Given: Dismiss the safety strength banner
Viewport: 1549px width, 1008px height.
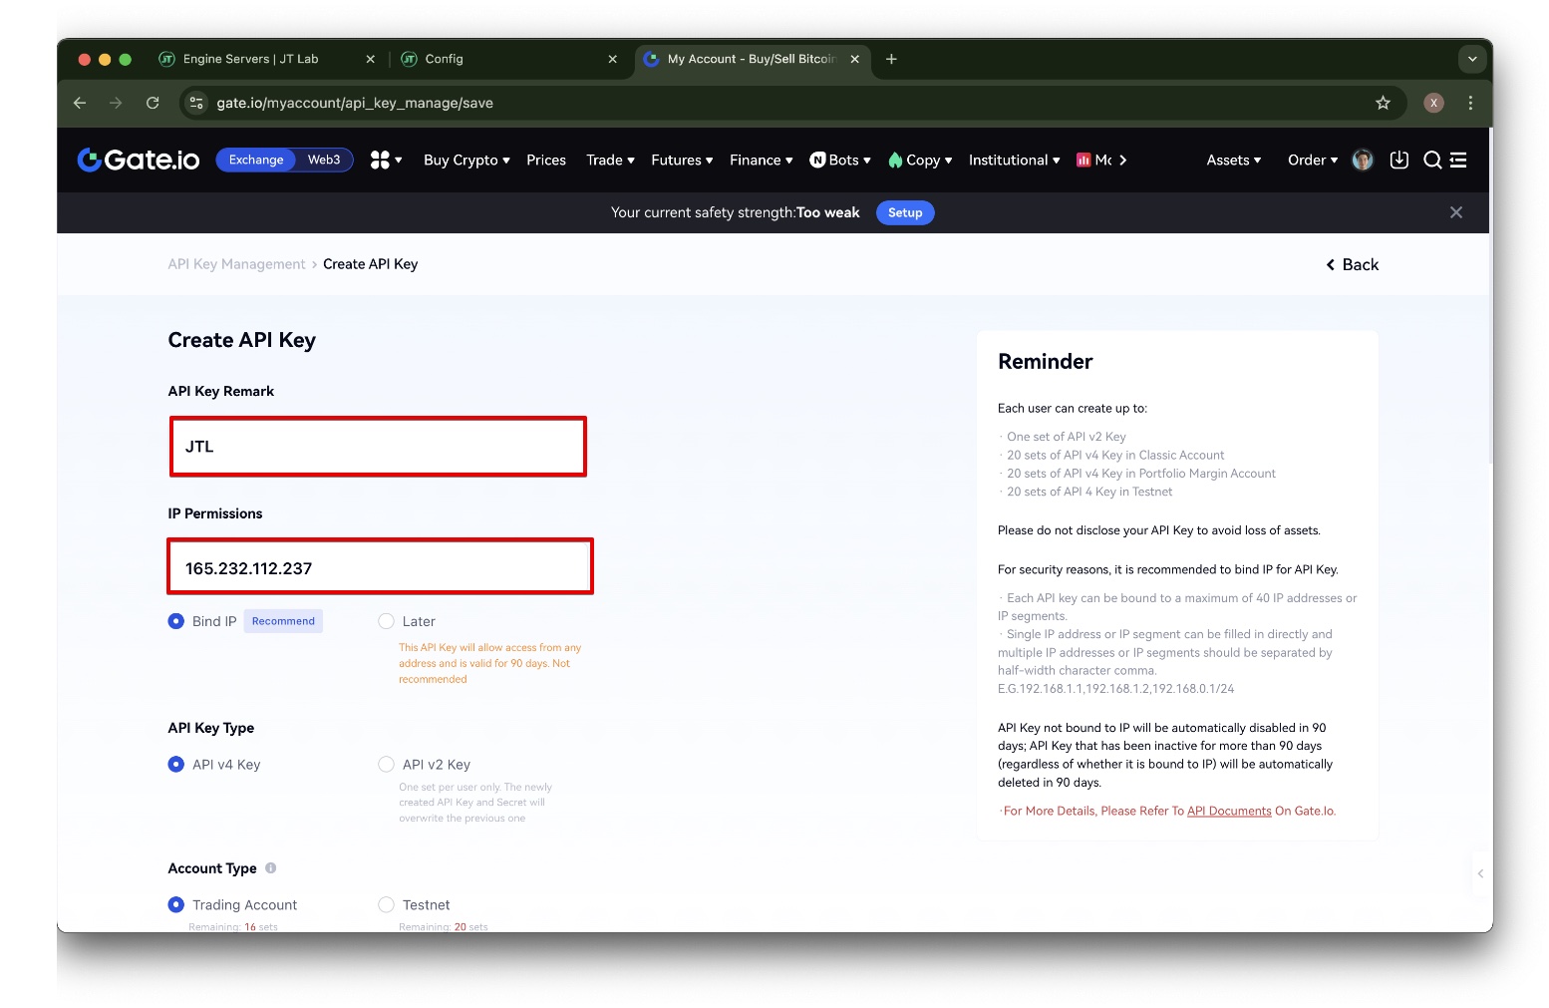Looking at the screenshot, I should 1456,212.
